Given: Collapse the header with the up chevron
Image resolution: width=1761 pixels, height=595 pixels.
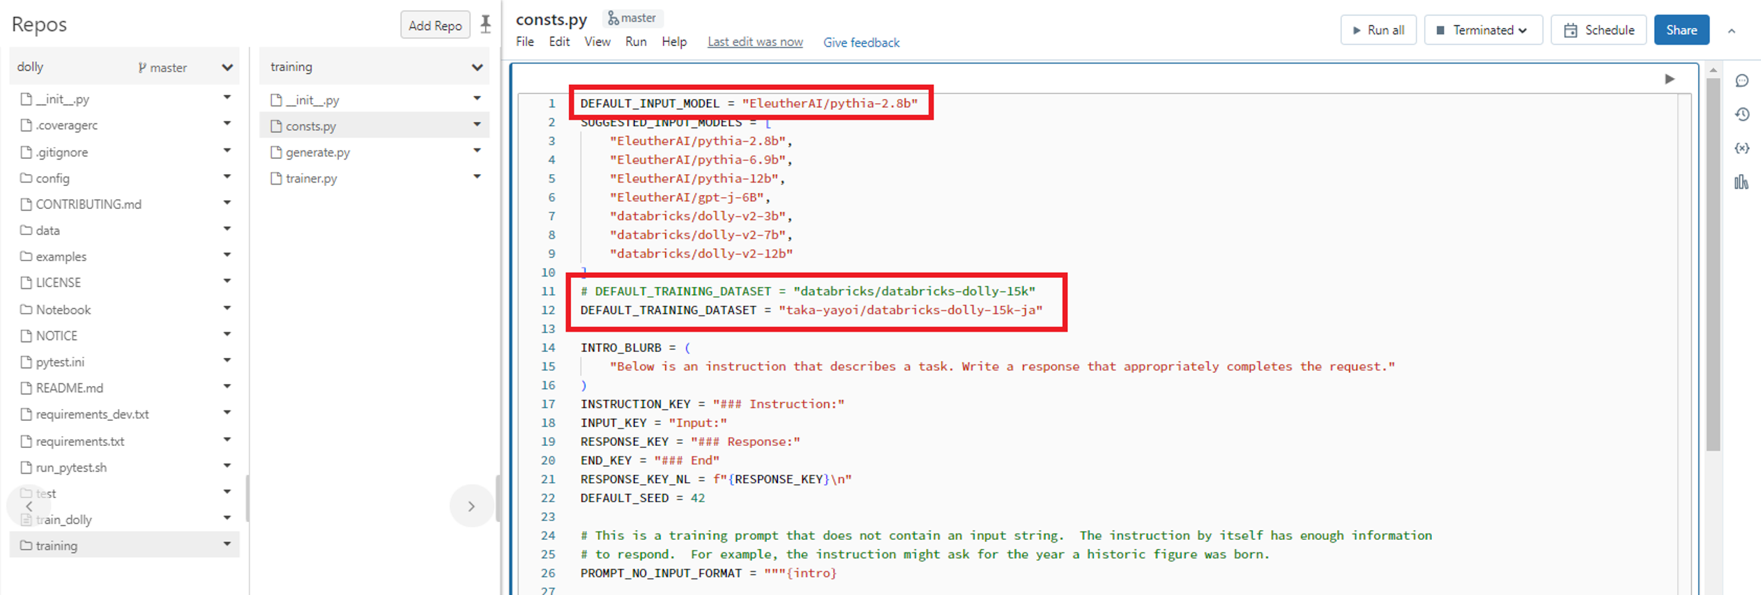Looking at the screenshot, I should (x=1731, y=31).
